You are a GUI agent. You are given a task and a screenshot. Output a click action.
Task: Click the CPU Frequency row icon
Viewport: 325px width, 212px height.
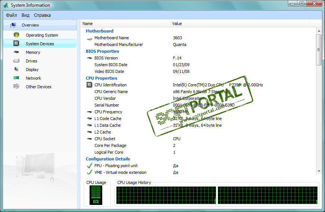click(89, 112)
